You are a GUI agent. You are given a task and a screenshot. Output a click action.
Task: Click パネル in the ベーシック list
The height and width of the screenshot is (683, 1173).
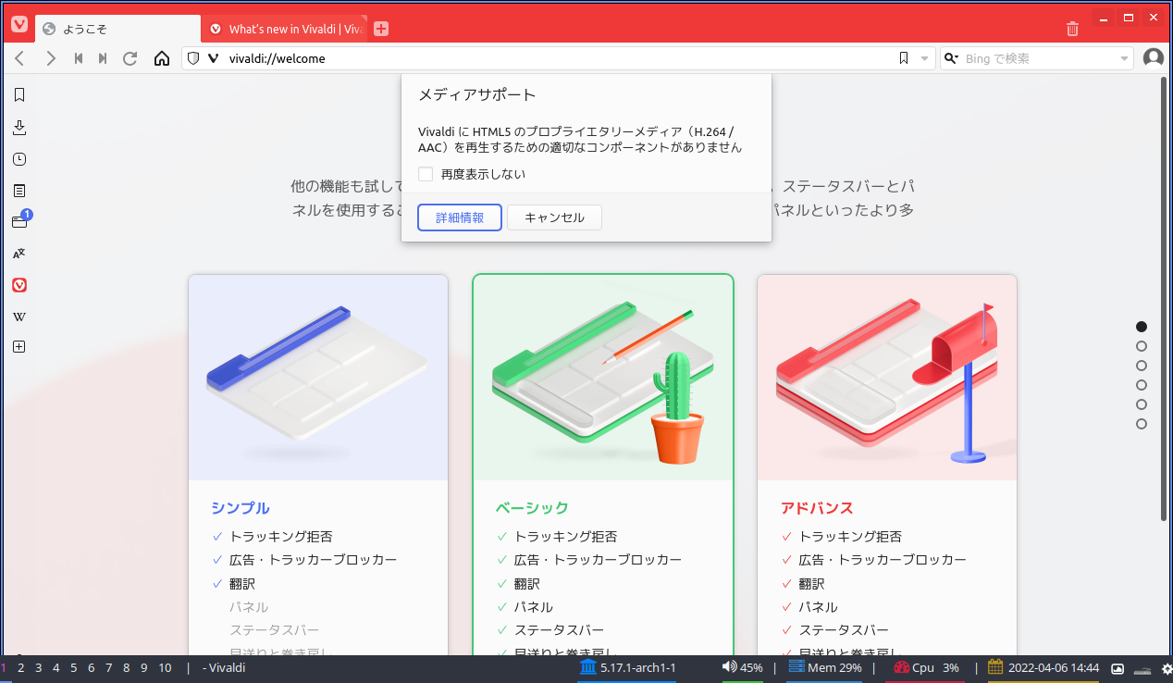coord(534,607)
